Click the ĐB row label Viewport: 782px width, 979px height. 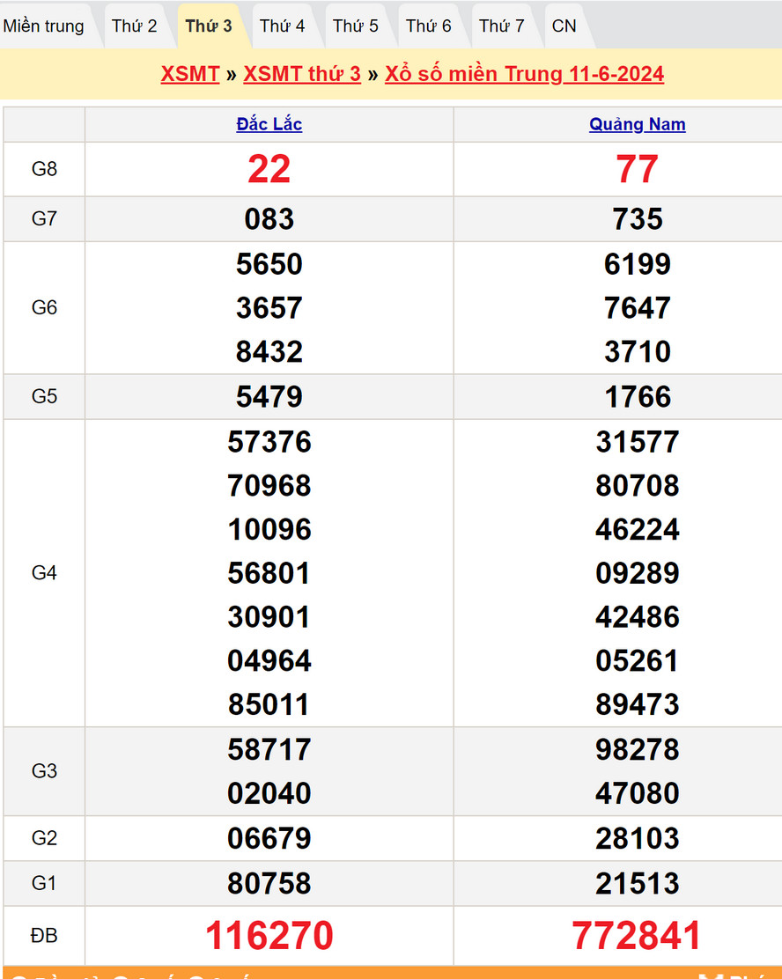click(44, 936)
